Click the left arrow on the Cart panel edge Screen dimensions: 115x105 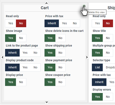click(x=2, y=57)
